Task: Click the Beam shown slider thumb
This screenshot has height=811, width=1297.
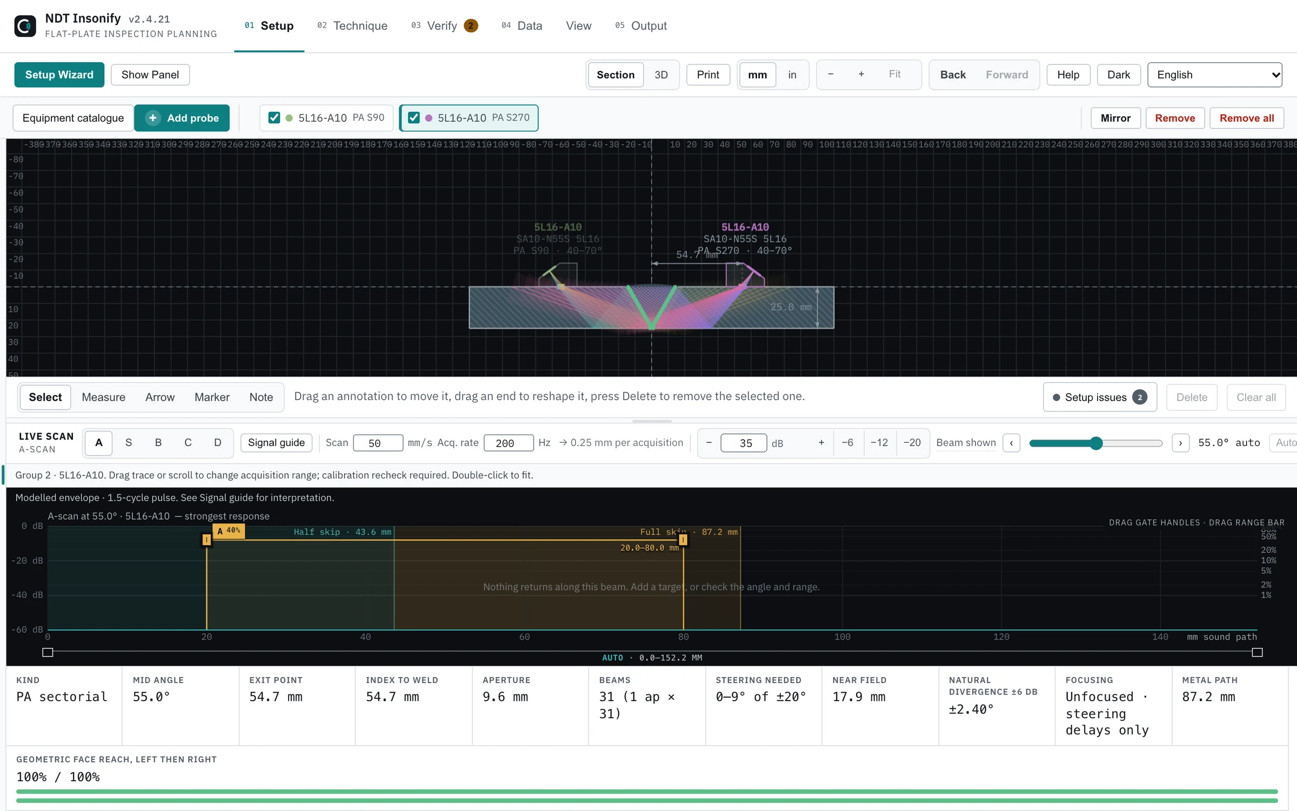Action: point(1095,443)
